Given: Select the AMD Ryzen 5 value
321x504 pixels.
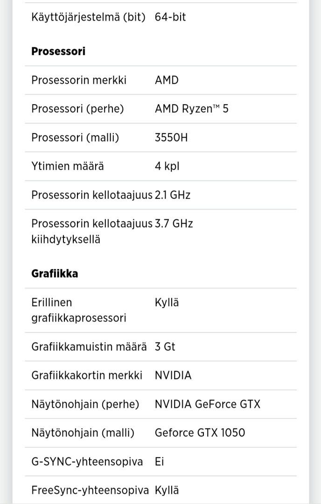Looking at the screenshot, I should [x=191, y=109].
